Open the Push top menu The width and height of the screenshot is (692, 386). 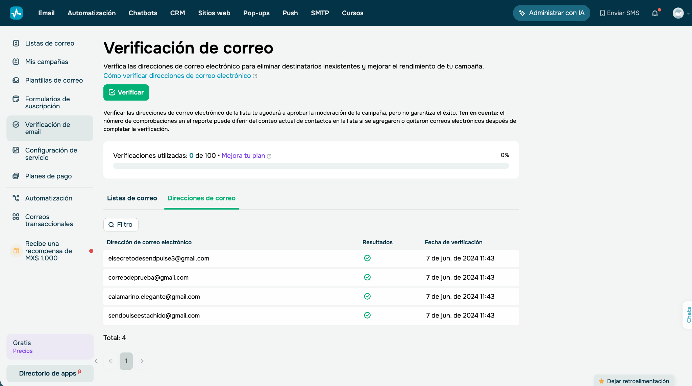(x=290, y=13)
